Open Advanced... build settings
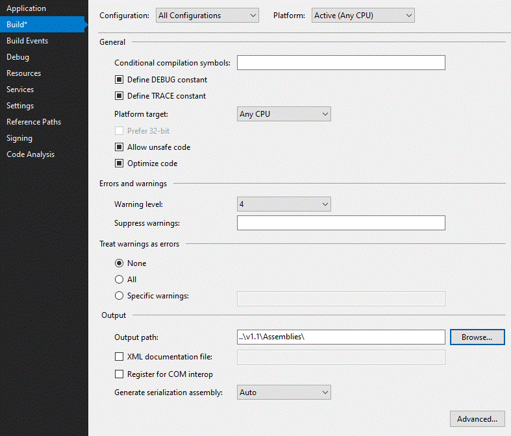This screenshot has width=511, height=436. 477,418
